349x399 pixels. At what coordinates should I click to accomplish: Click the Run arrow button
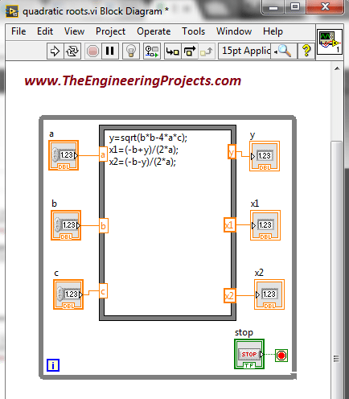click(x=55, y=51)
